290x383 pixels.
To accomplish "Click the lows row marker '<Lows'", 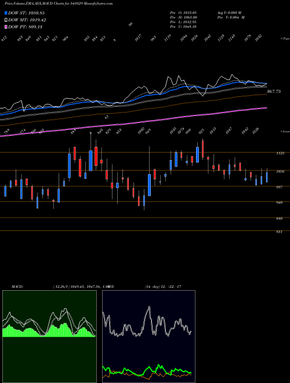I will [285, 131].
